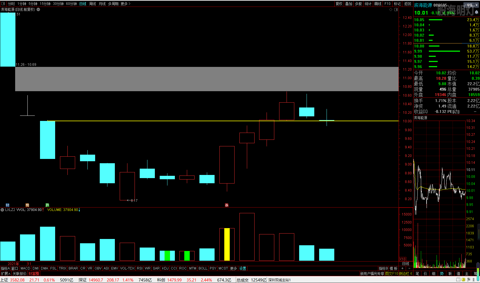Click the 涨 marker icon on chart

tap(227, 205)
